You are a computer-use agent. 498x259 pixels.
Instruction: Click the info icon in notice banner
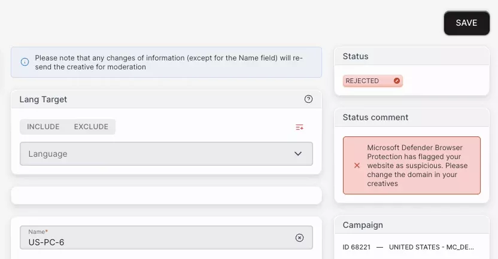25,62
